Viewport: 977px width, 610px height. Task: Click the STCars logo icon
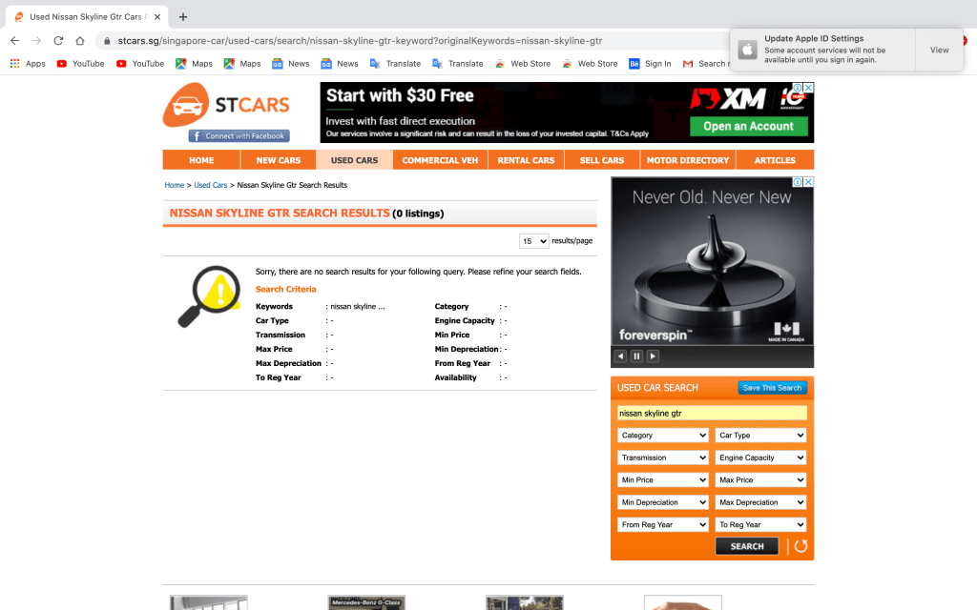(186, 103)
